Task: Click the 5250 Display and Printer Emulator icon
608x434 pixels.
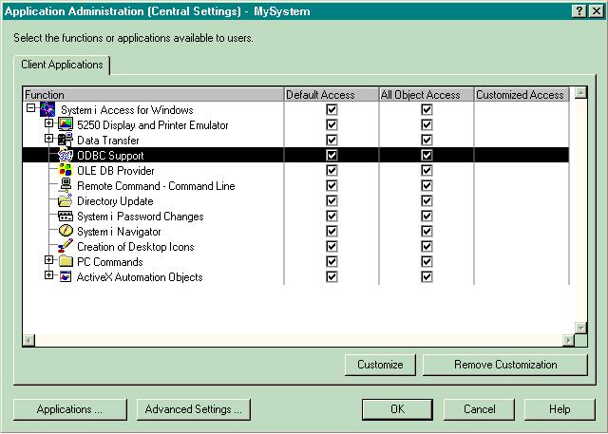Action: click(66, 124)
